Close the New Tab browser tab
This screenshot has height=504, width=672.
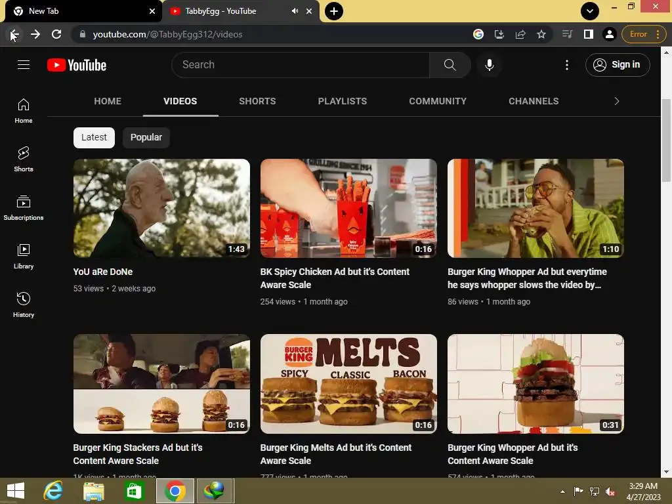pyautogui.click(x=152, y=11)
